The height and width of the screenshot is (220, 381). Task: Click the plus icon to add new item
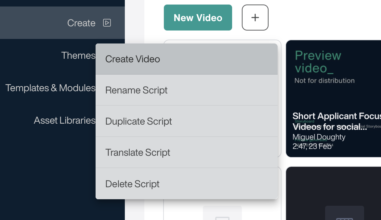[x=255, y=18]
